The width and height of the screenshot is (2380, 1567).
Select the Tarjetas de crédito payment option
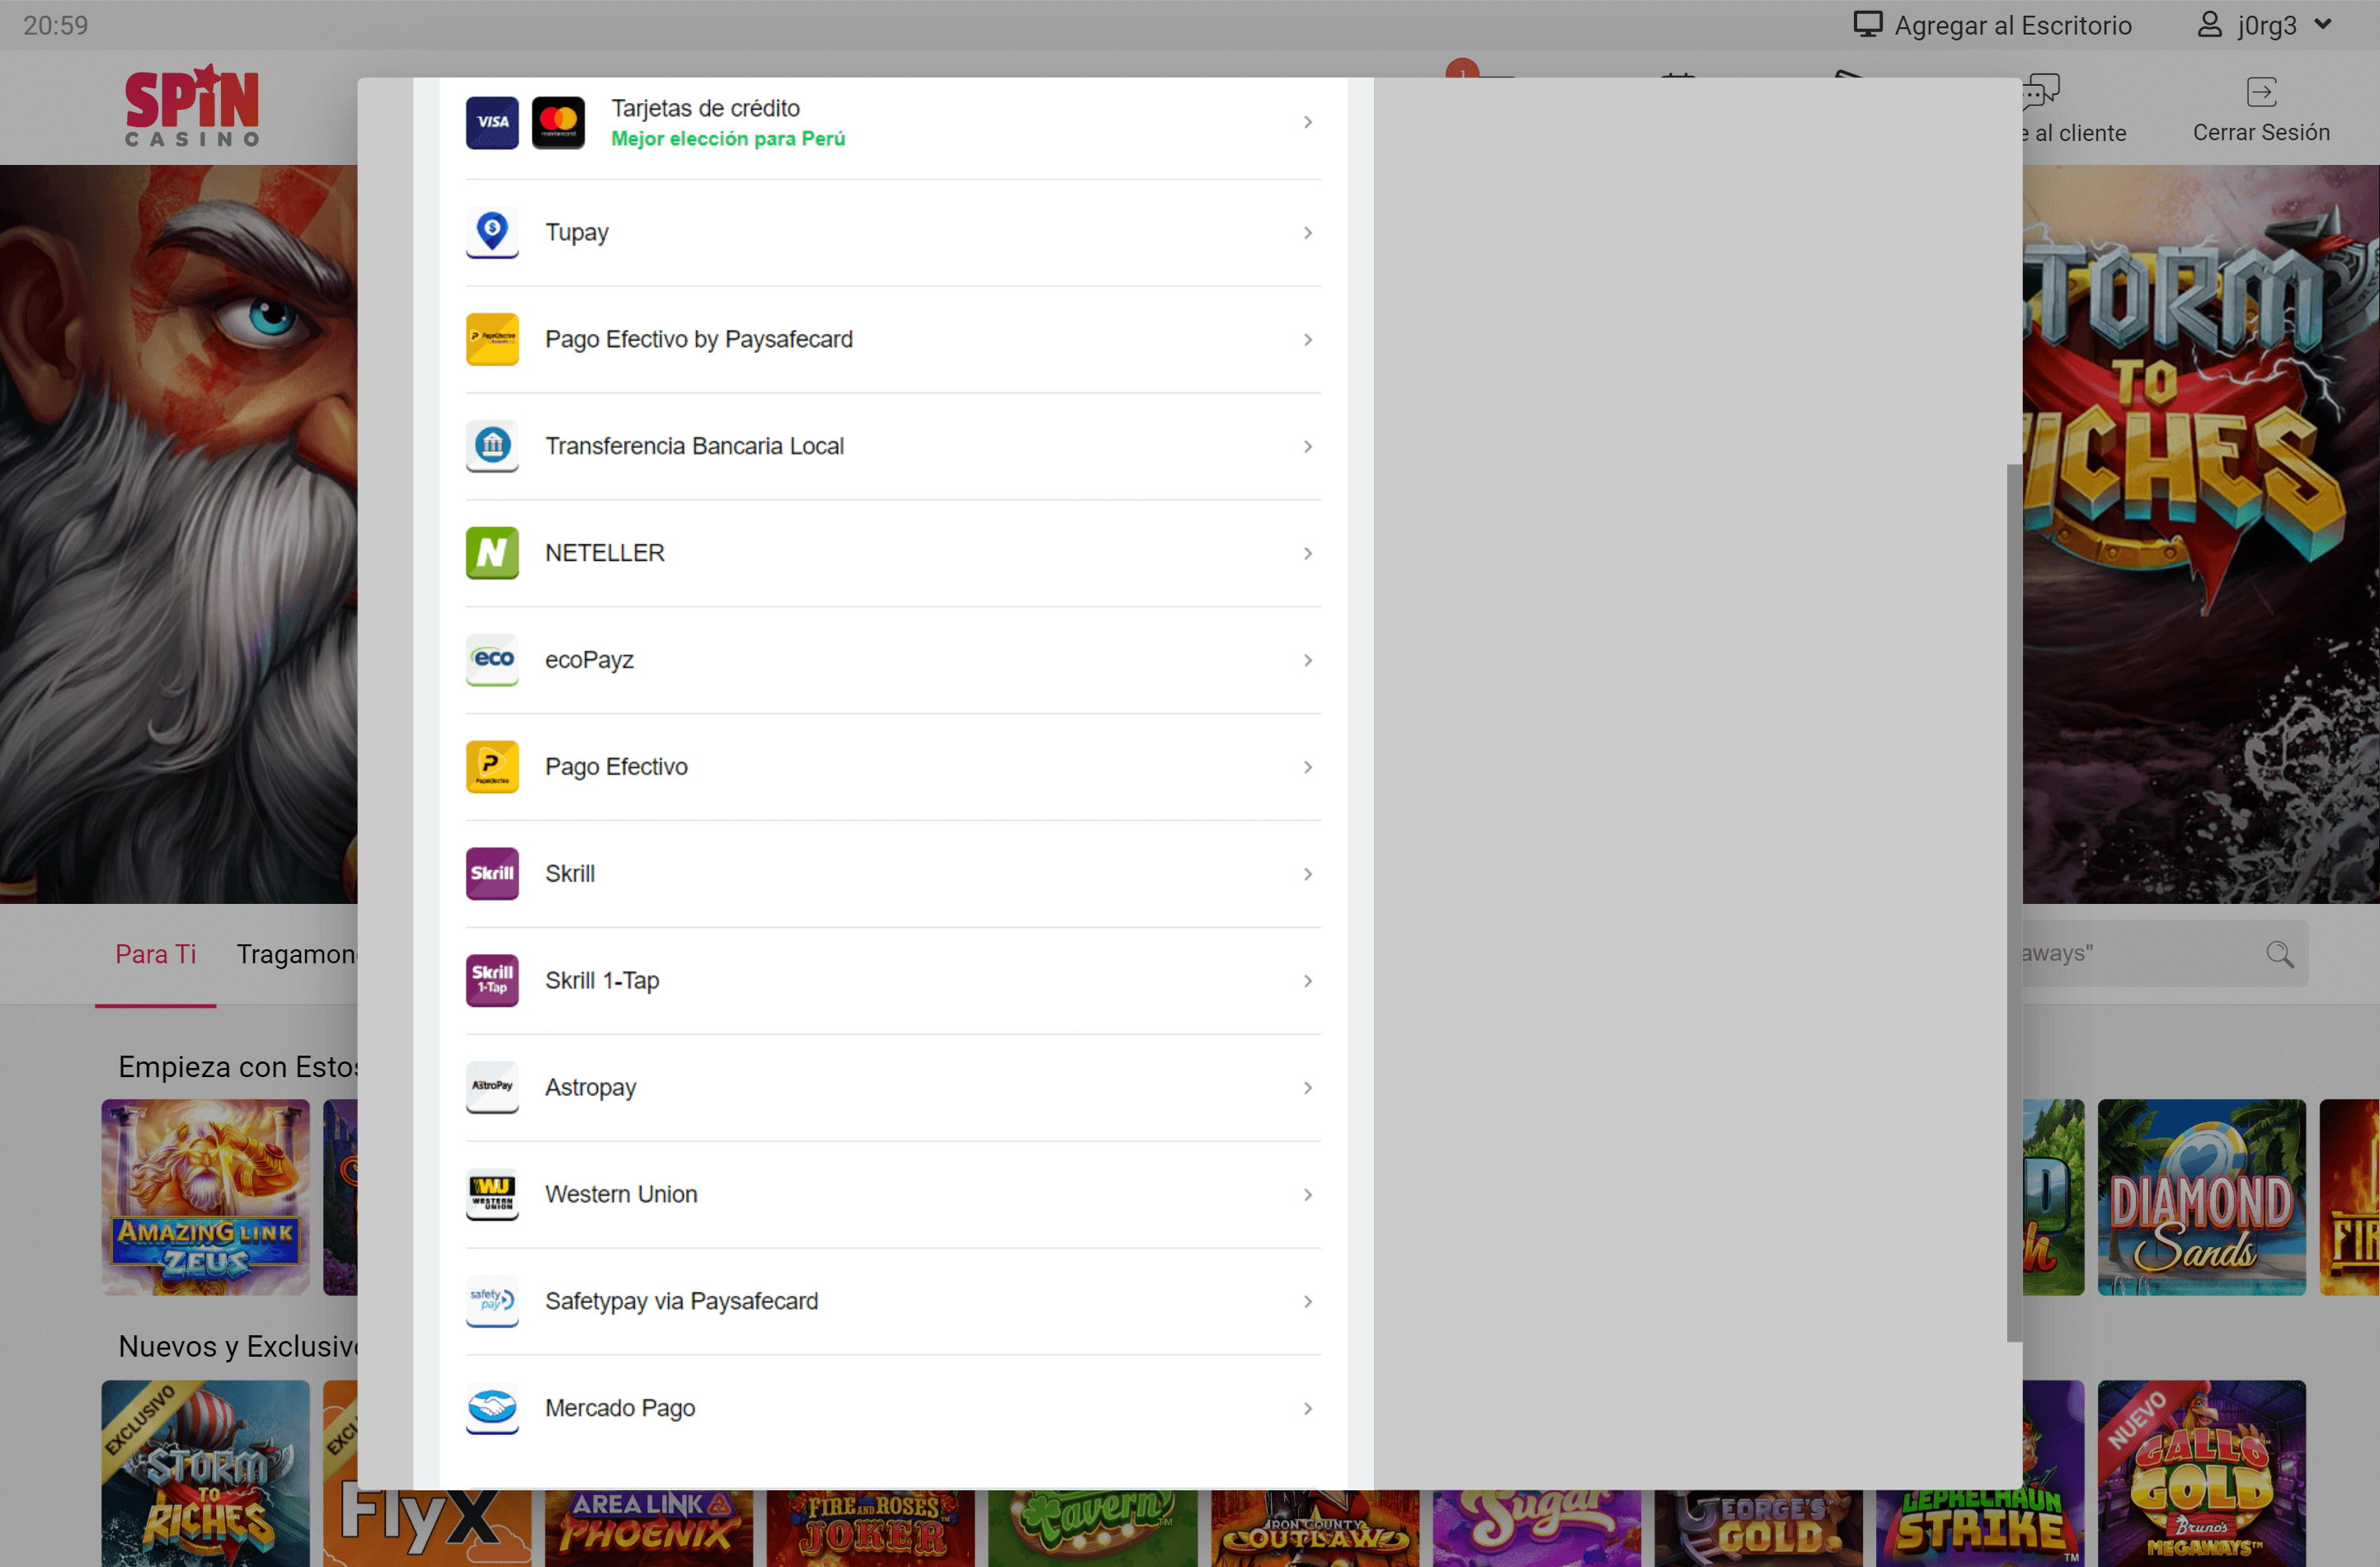coord(892,122)
